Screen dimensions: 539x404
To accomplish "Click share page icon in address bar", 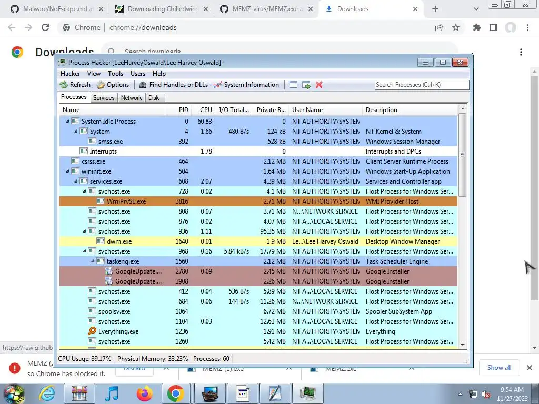I will pyautogui.click(x=439, y=27).
